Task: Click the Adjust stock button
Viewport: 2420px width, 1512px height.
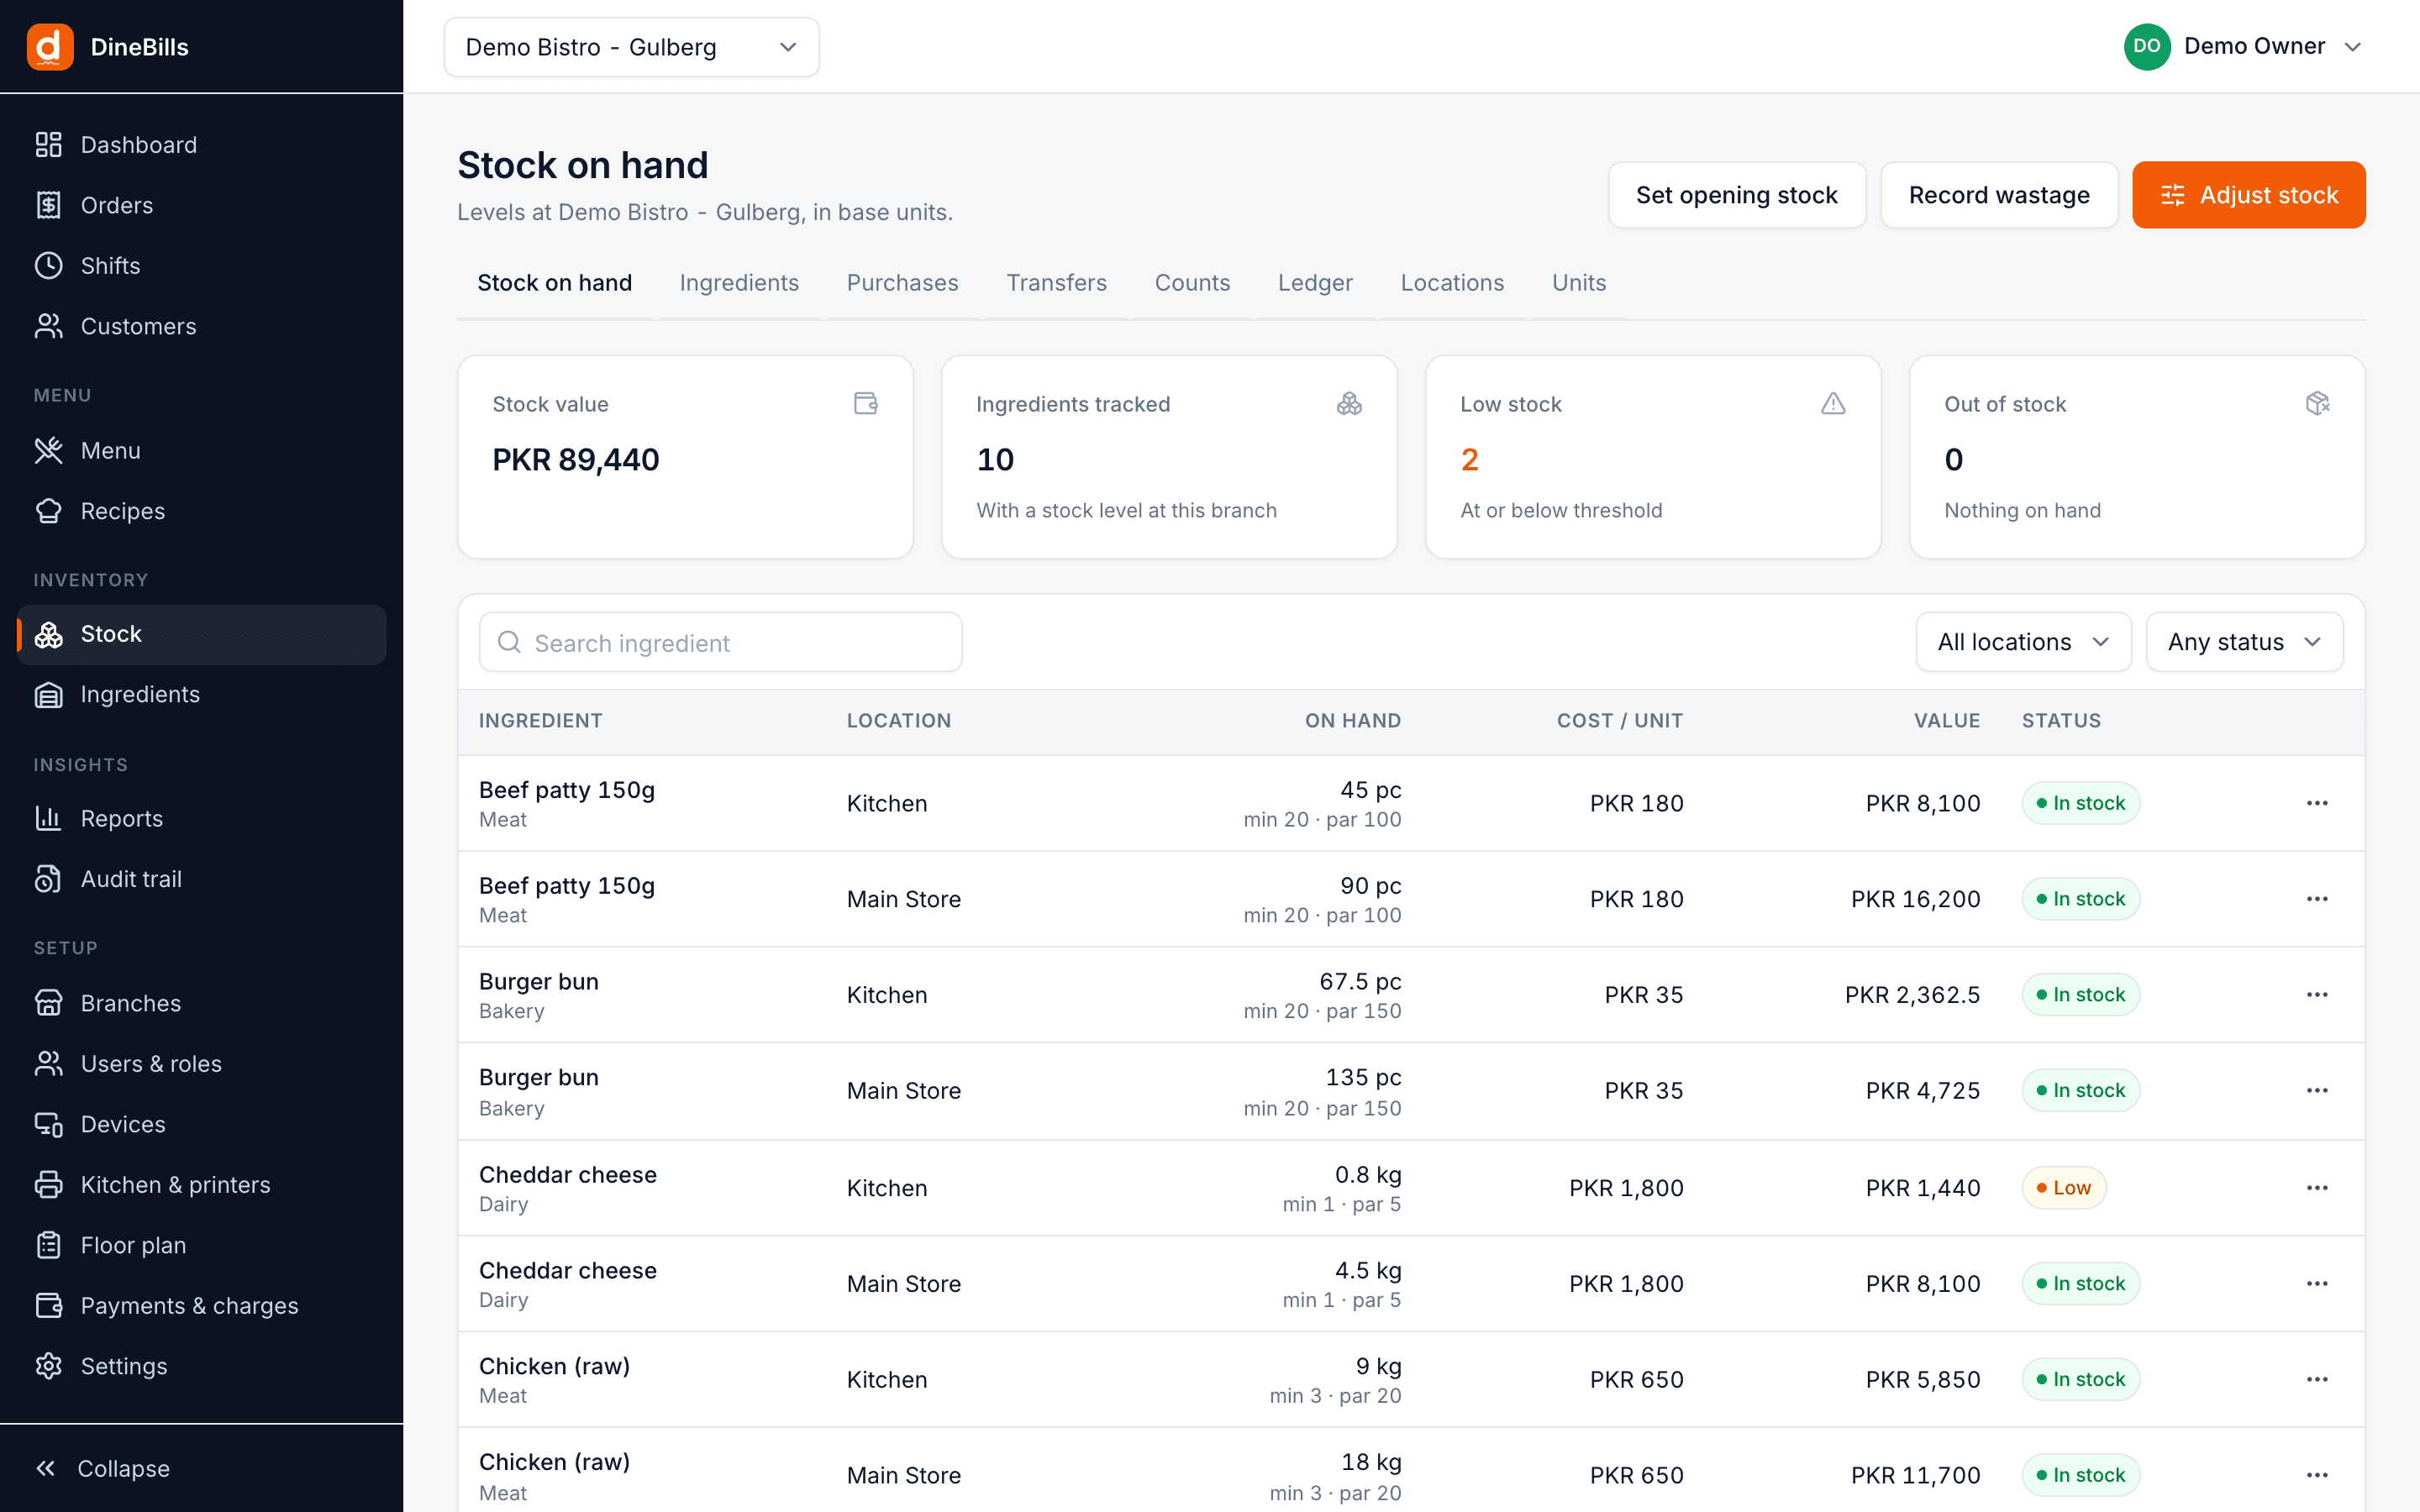Action: point(2248,195)
